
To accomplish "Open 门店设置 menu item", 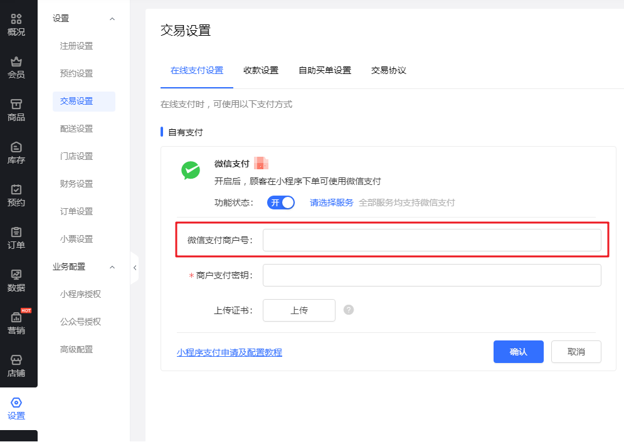I will tap(77, 156).
